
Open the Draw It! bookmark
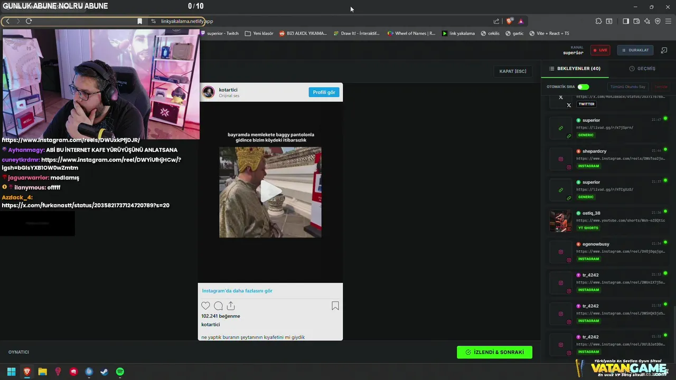pos(356,33)
